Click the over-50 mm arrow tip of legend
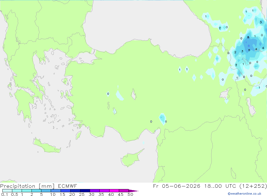This screenshot has height=196, width=267. pyautogui.click(x=133, y=191)
